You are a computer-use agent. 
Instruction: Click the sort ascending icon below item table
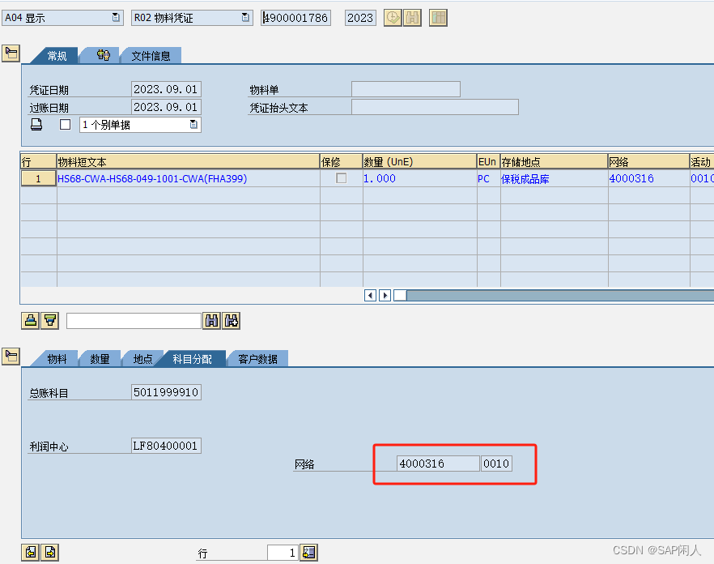31,321
